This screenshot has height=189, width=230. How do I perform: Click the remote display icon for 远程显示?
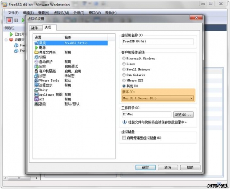[x=36, y=85]
